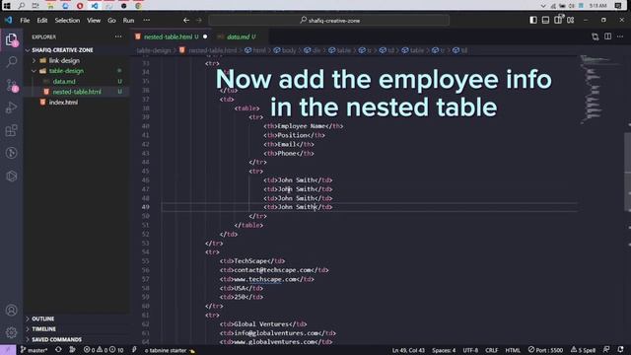Go forward with the navigation arrow

(199, 20)
